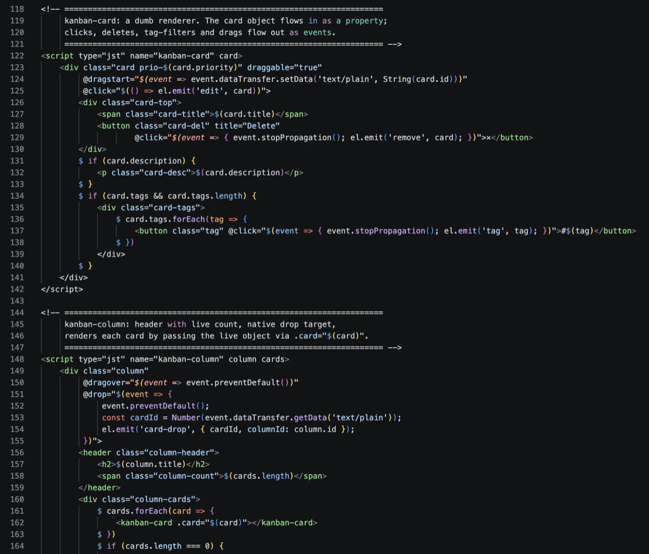
Task: Click the "@dragstart" handler on line 124
Action: [x=106, y=79]
